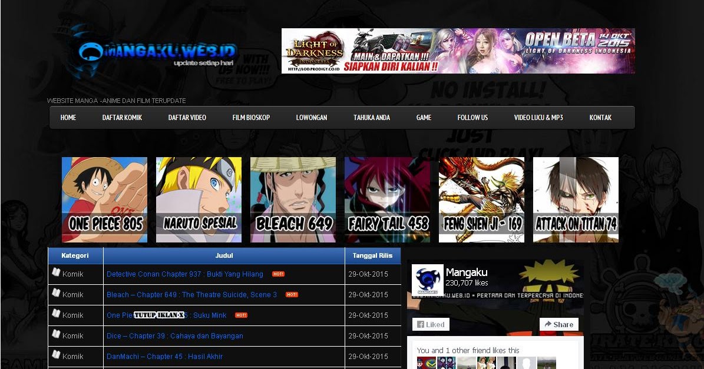704x369 pixels.
Task: Go to the HOME menu item
Action: 68,118
